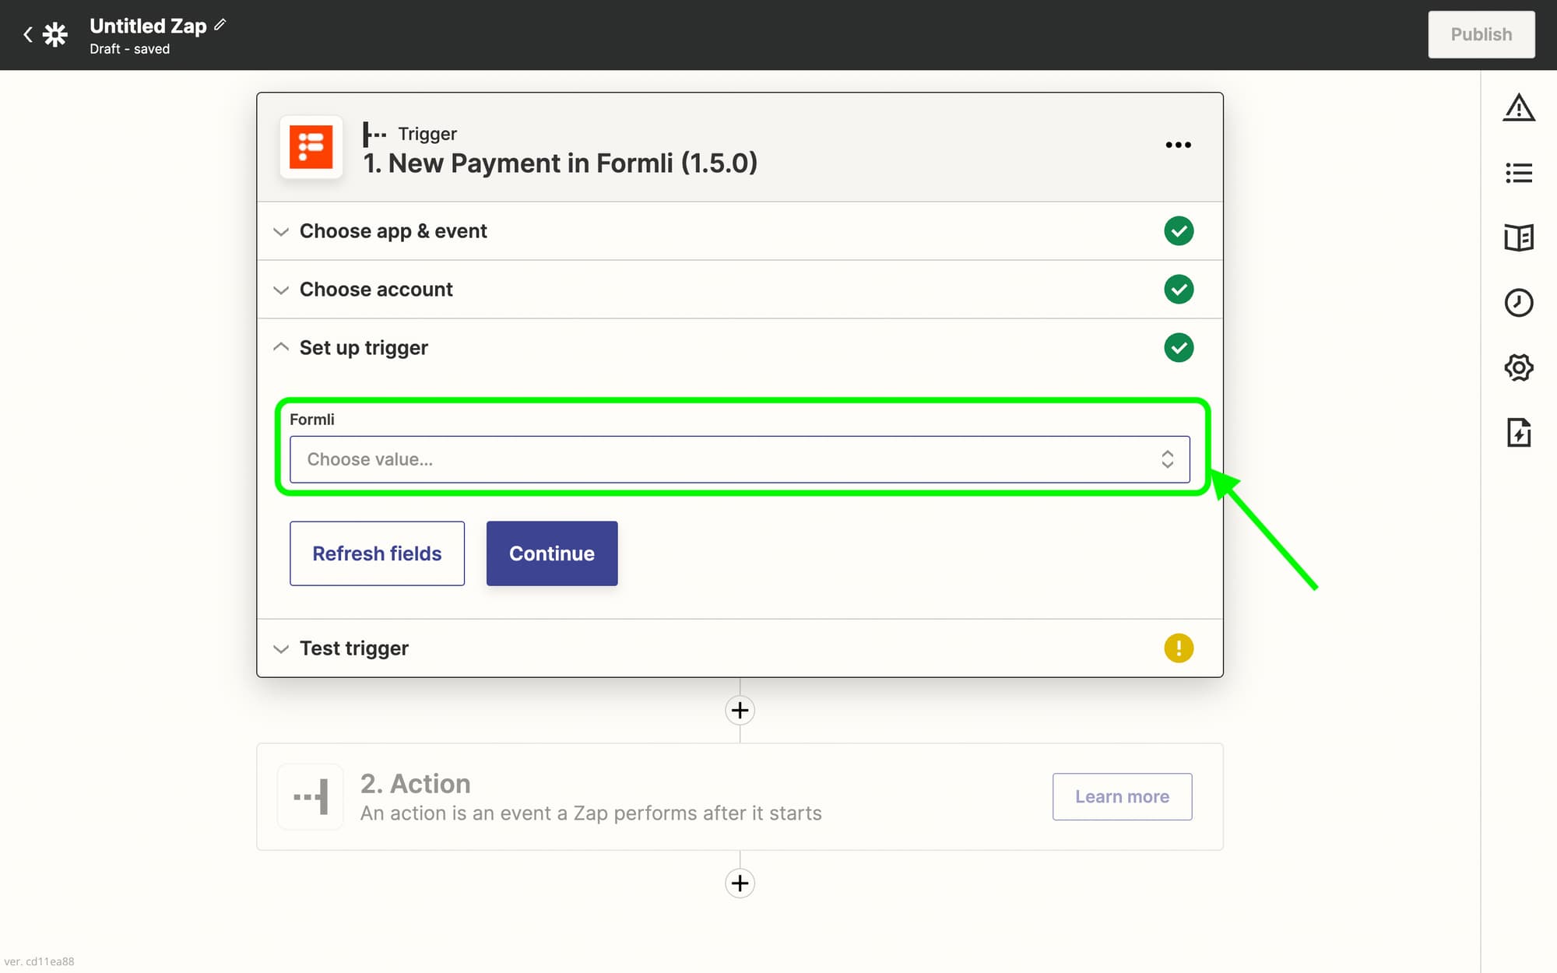Click the Continue button

551,553
